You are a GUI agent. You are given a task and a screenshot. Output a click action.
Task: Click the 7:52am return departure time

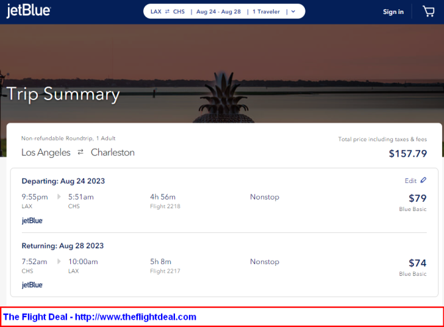coord(34,261)
